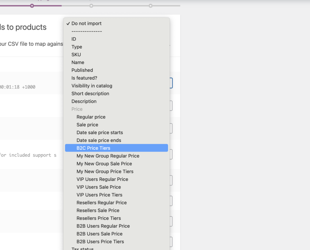Choose 'My New Group Regular Price'

pos(117,156)
